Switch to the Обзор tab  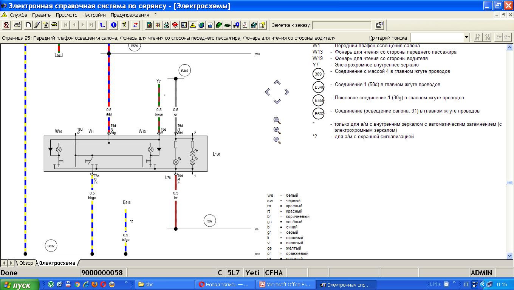[x=26, y=263]
